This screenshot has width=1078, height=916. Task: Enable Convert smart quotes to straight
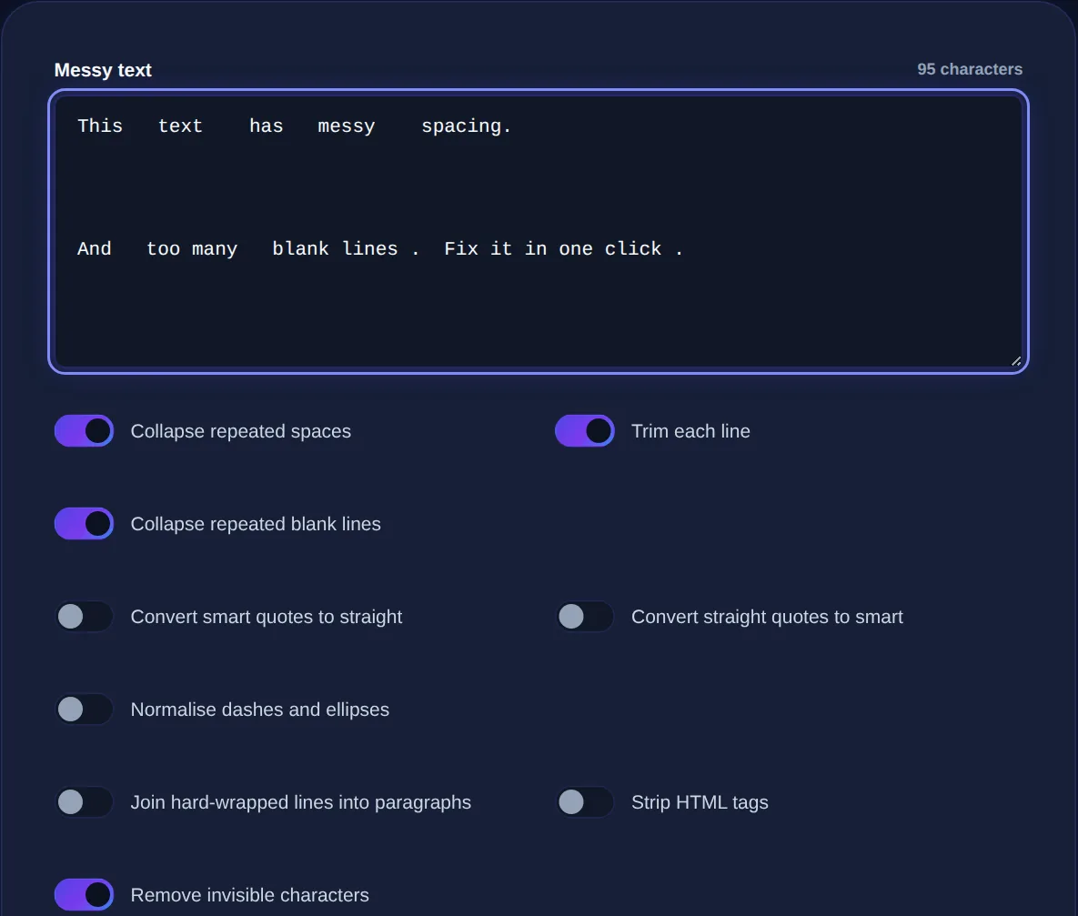pos(84,617)
